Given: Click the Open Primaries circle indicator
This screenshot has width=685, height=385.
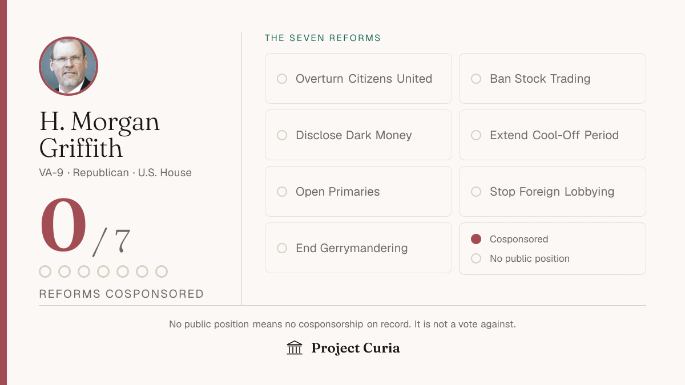Looking at the screenshot, I should pos(282,192).
